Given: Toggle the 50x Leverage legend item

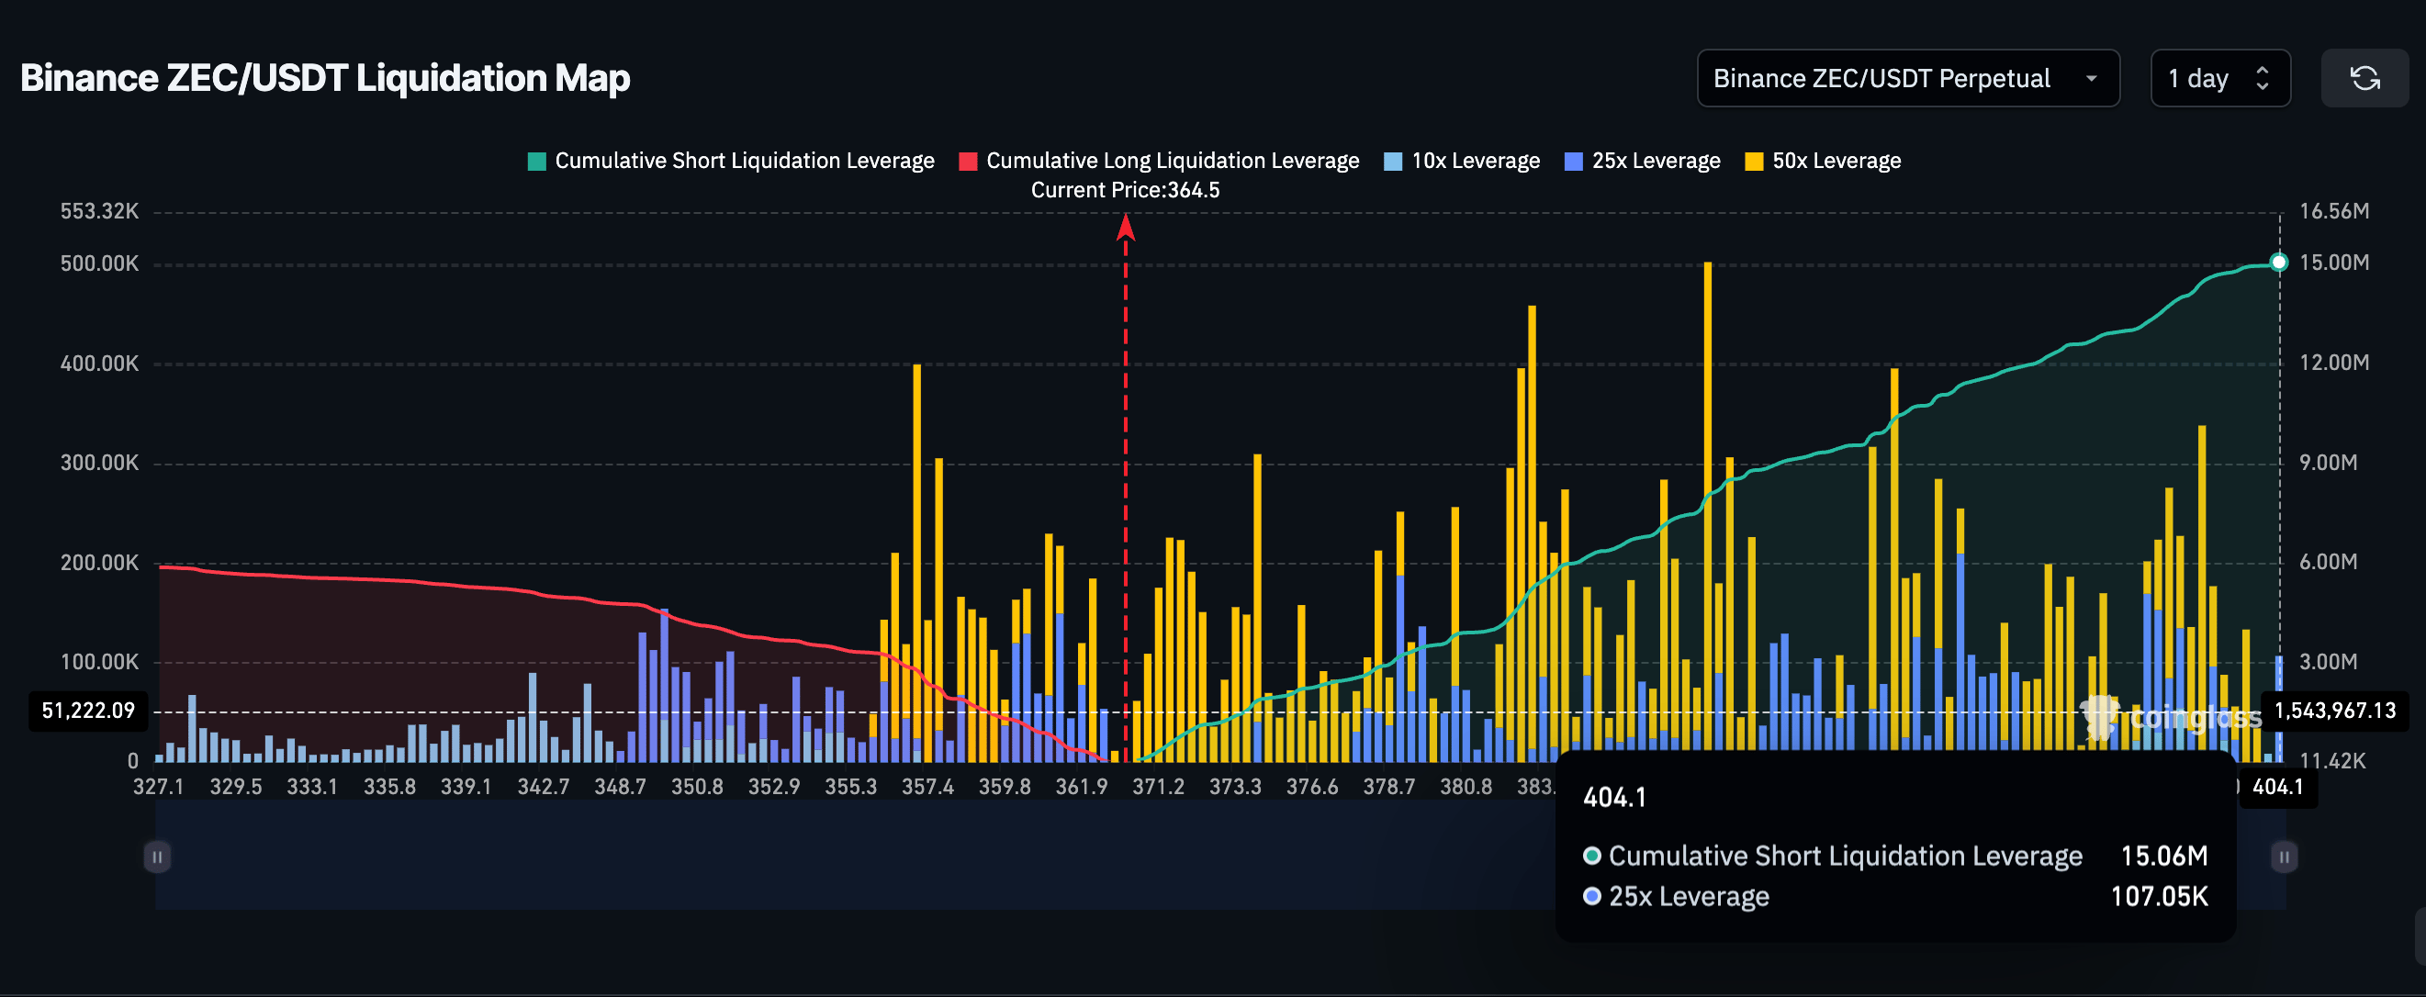Looking at the screenshot, I should tap(1836, 161).
